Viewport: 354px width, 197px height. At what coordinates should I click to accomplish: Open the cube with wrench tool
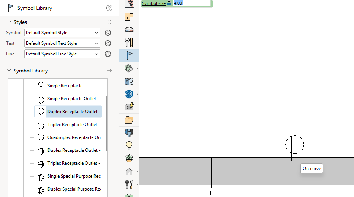point(129,68)
